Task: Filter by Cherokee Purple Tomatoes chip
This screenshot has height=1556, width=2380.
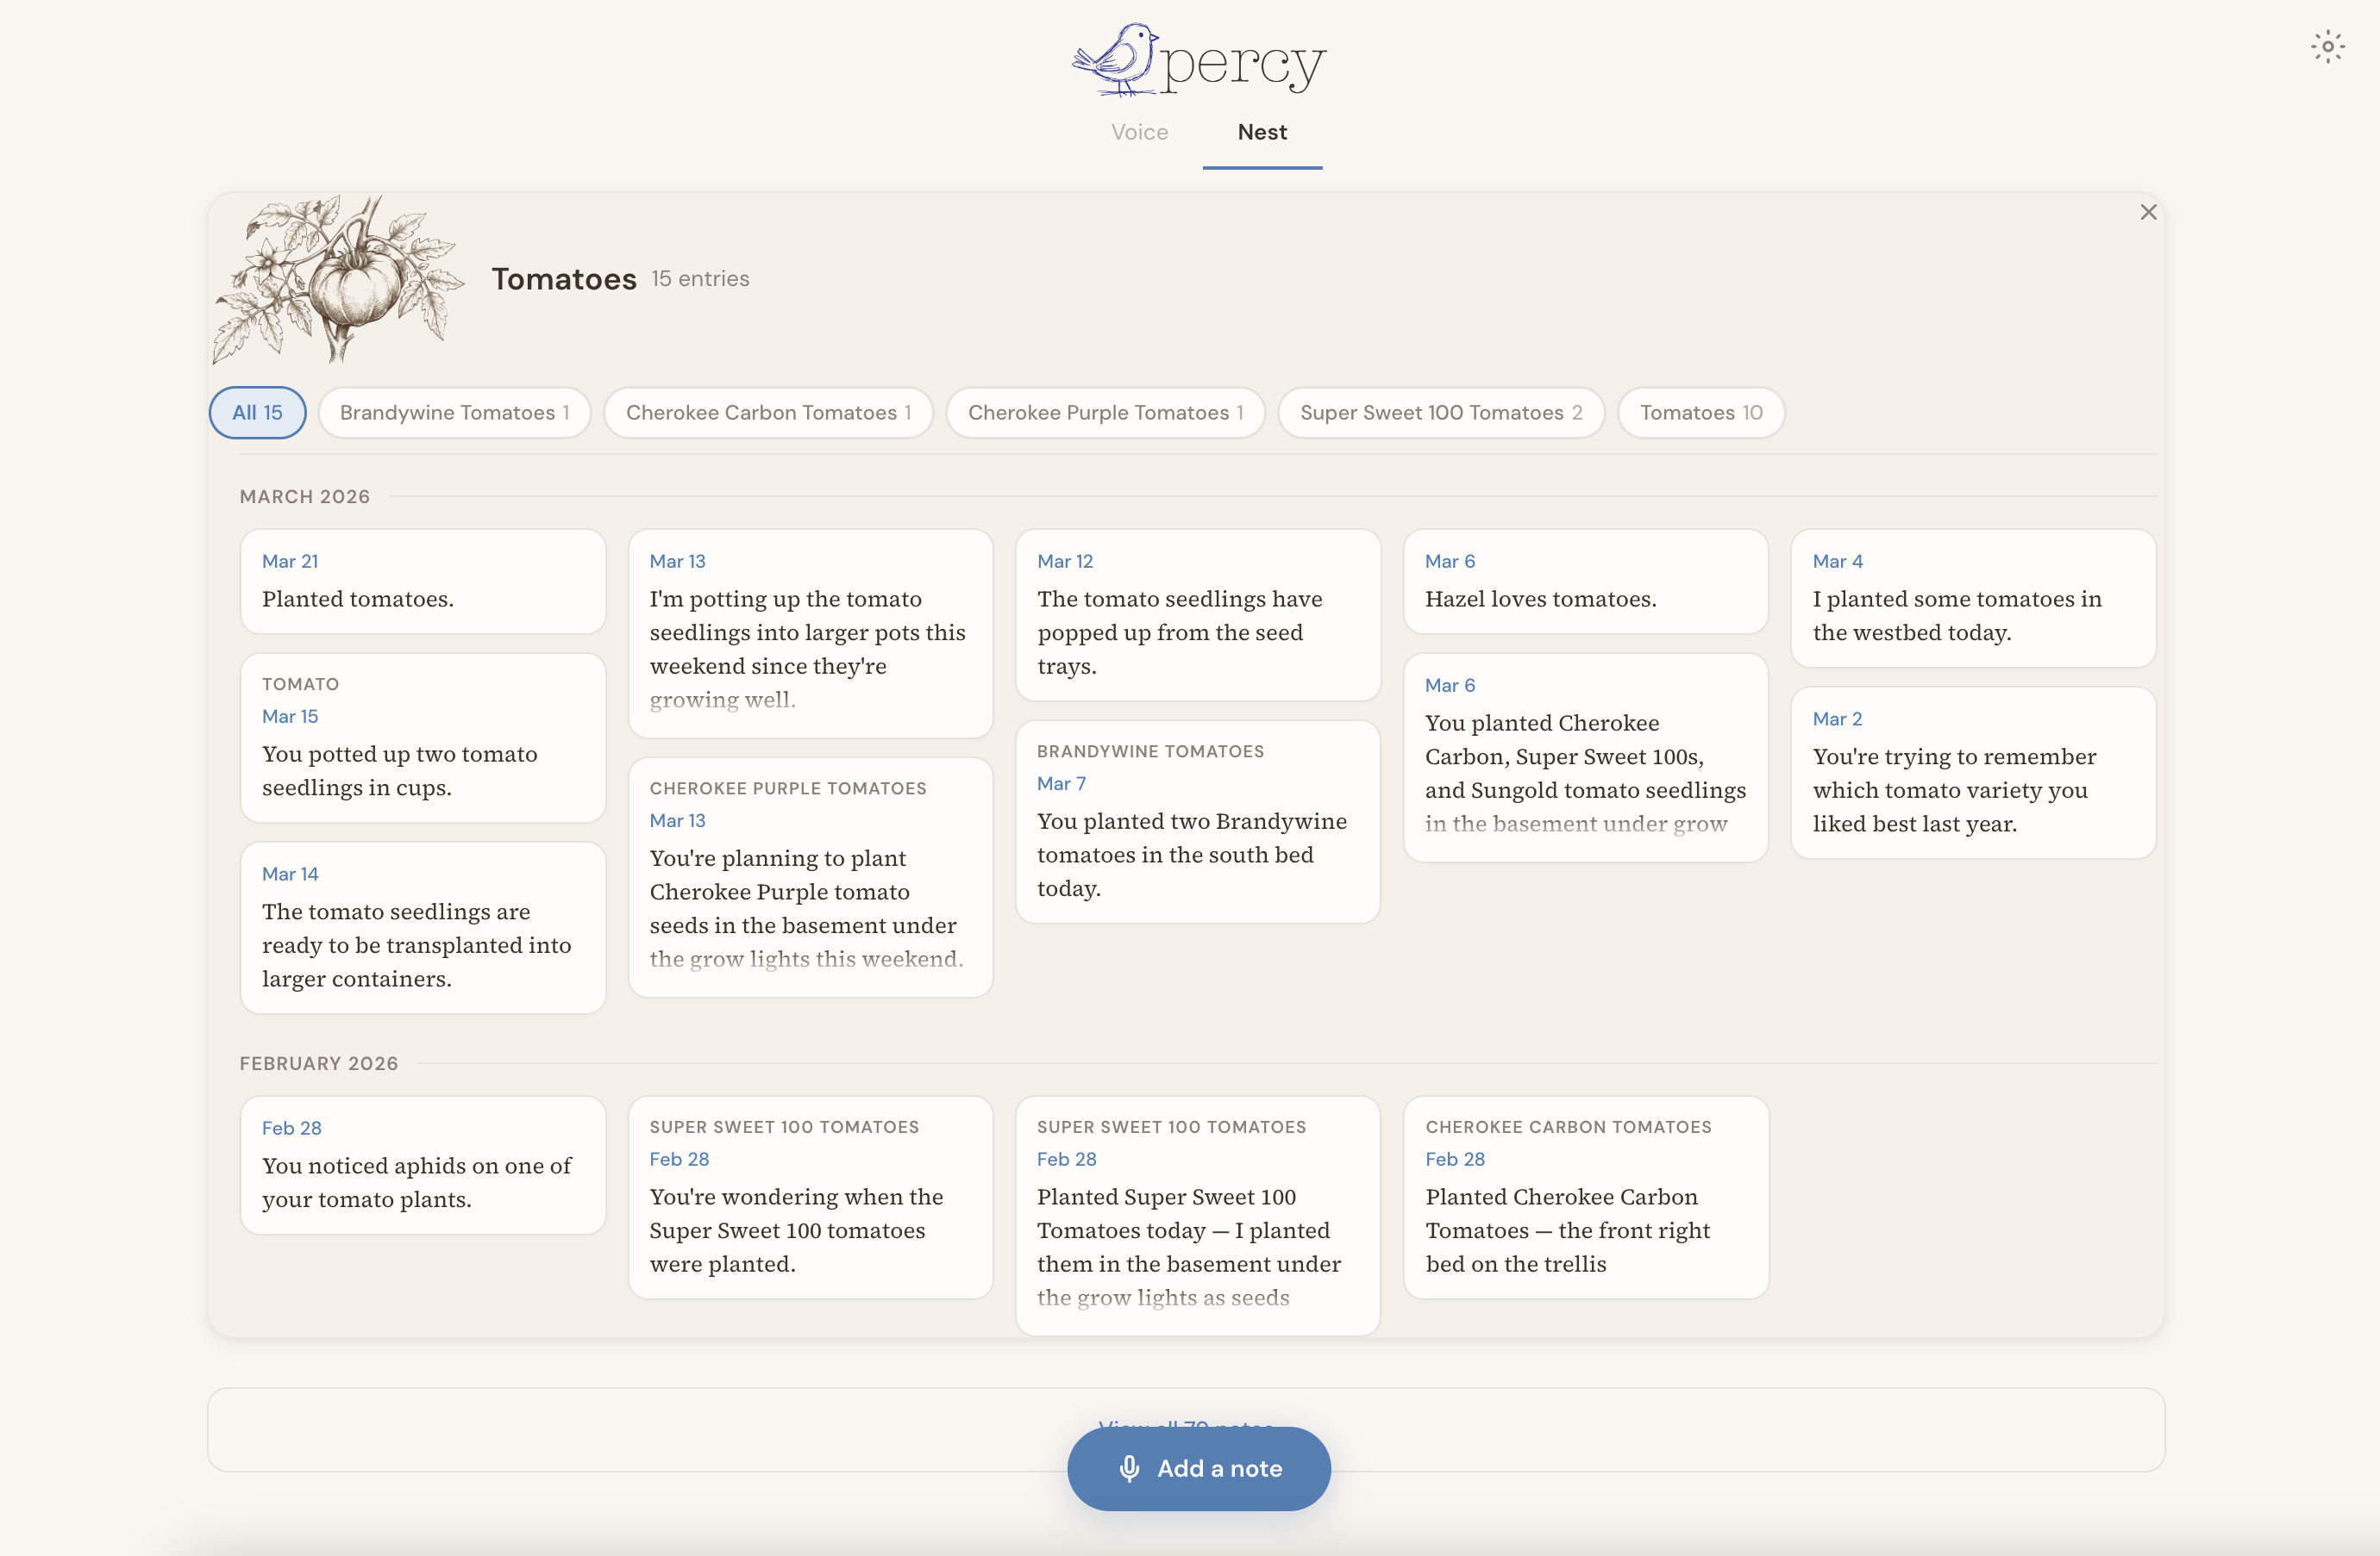Action: [1105, 413]
